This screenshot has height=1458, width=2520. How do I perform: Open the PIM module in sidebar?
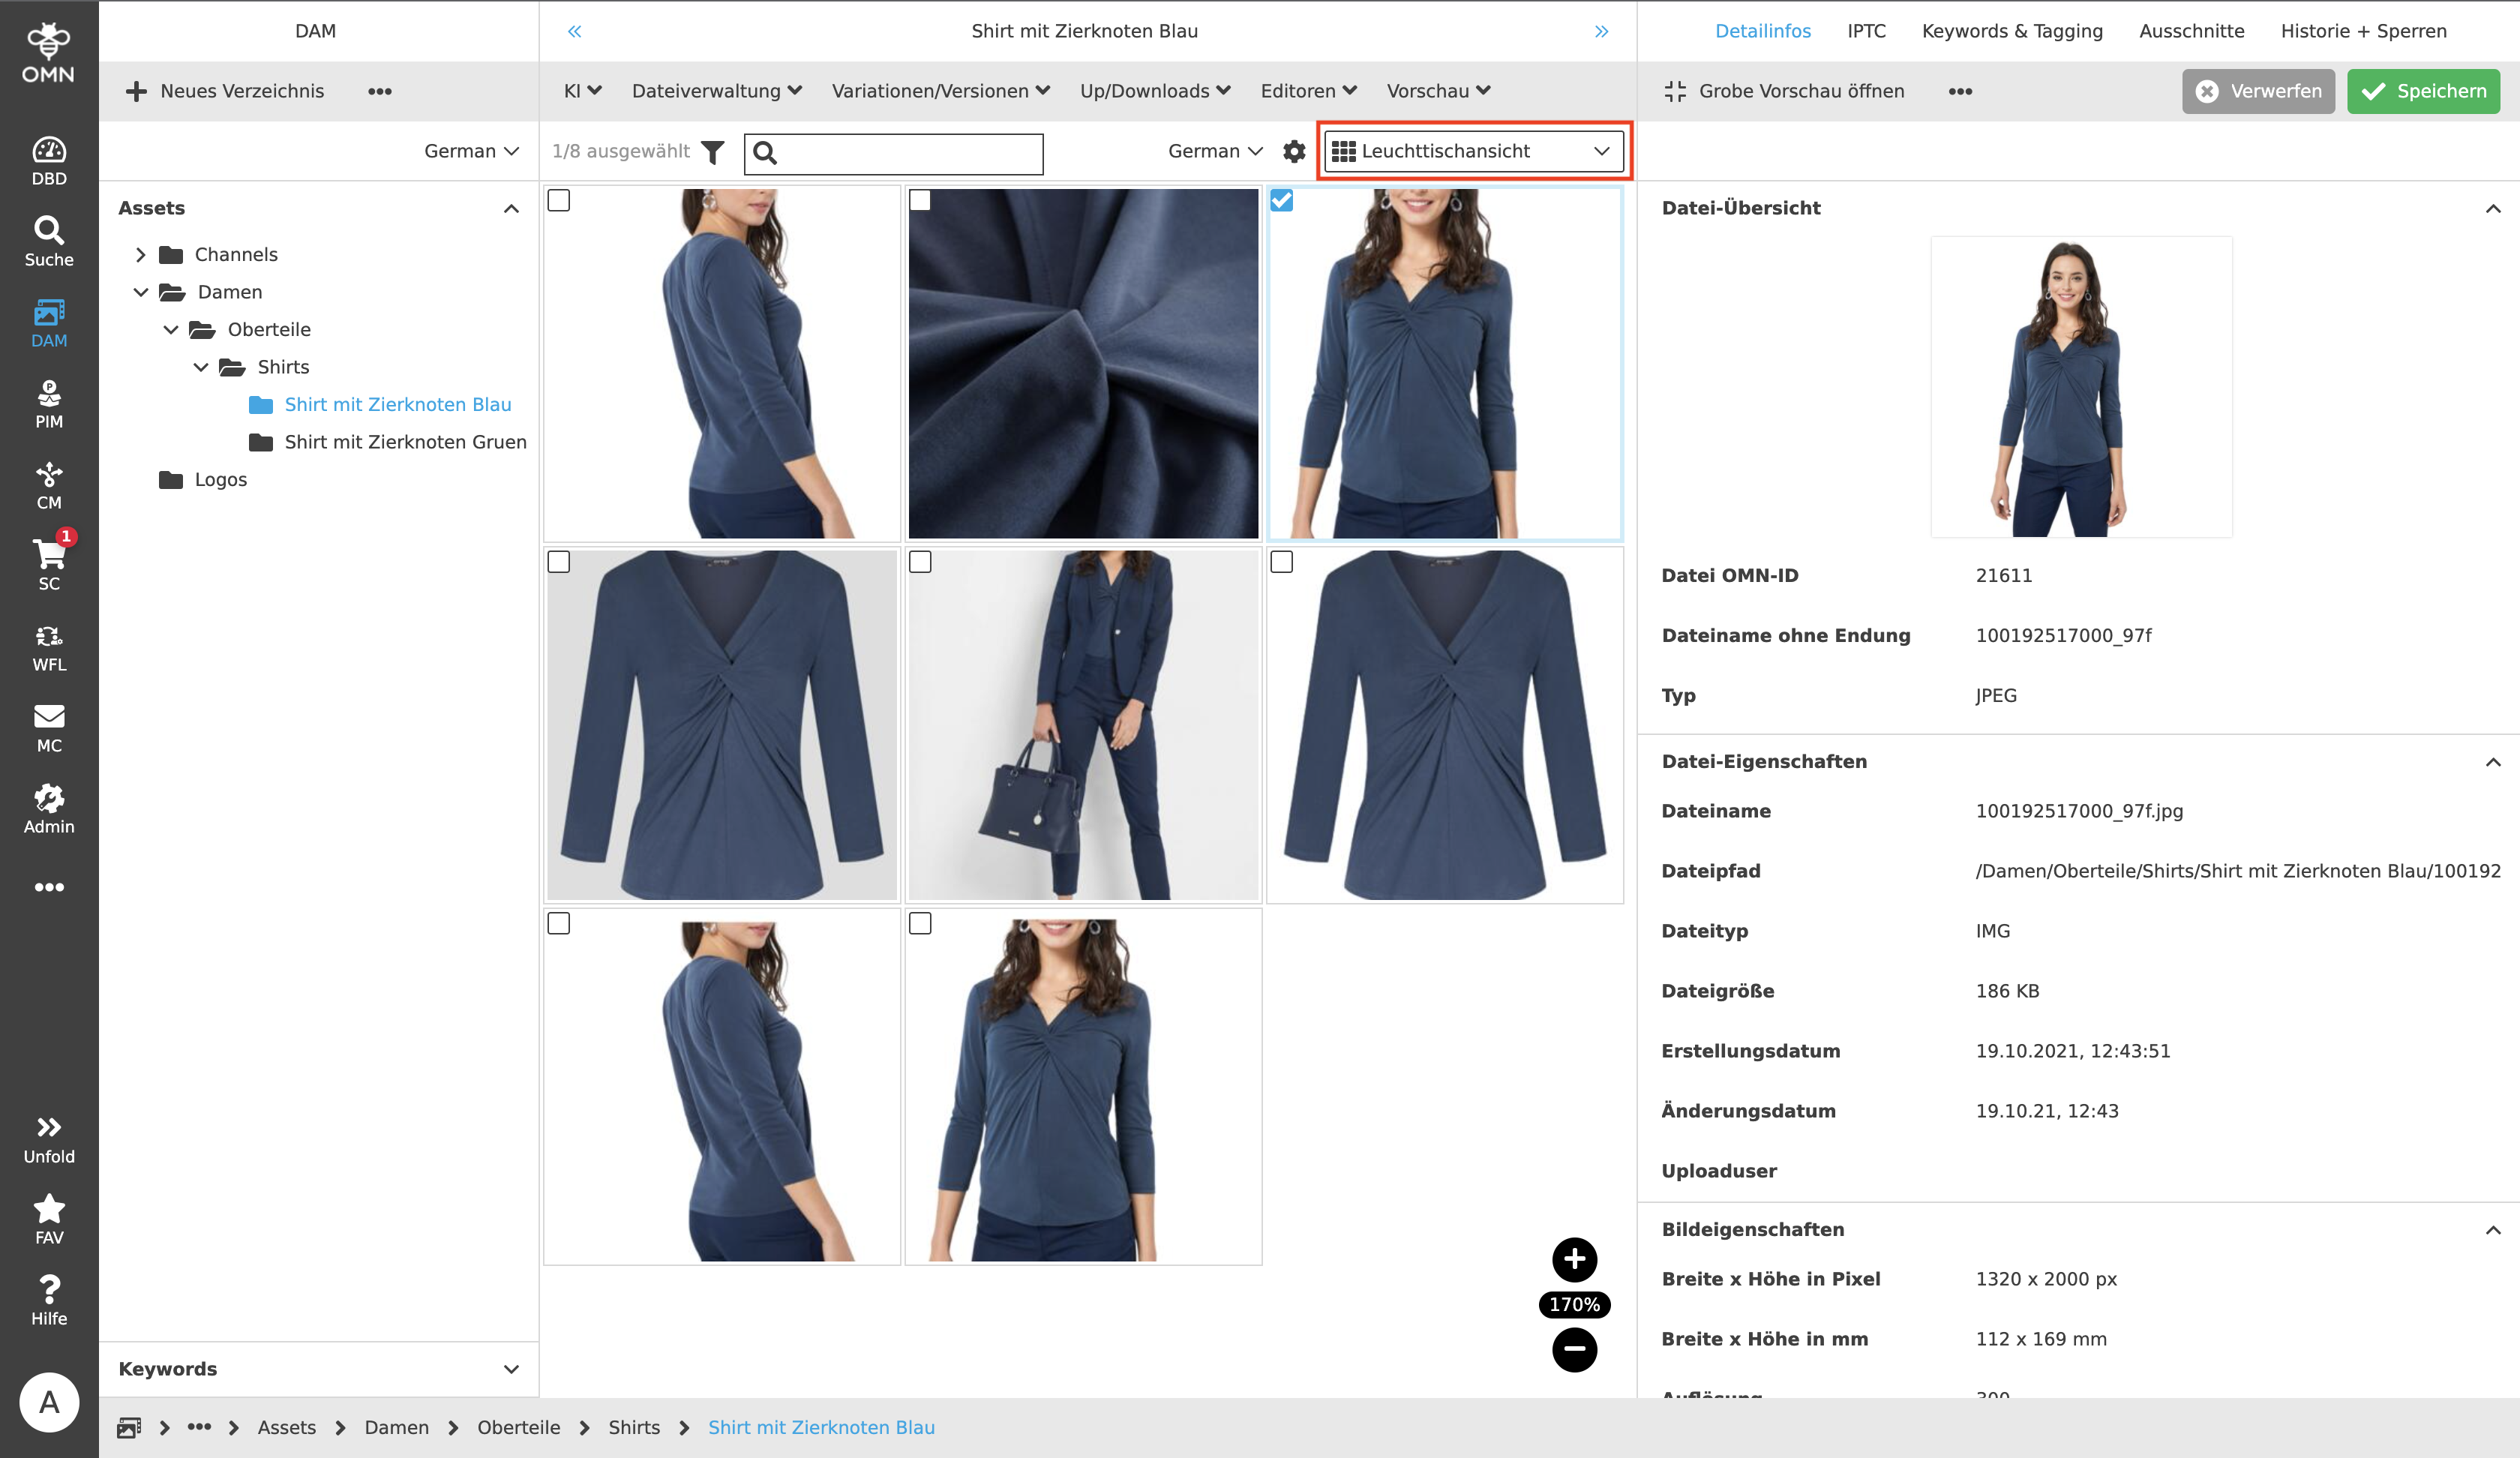click(x=49, y=404)
